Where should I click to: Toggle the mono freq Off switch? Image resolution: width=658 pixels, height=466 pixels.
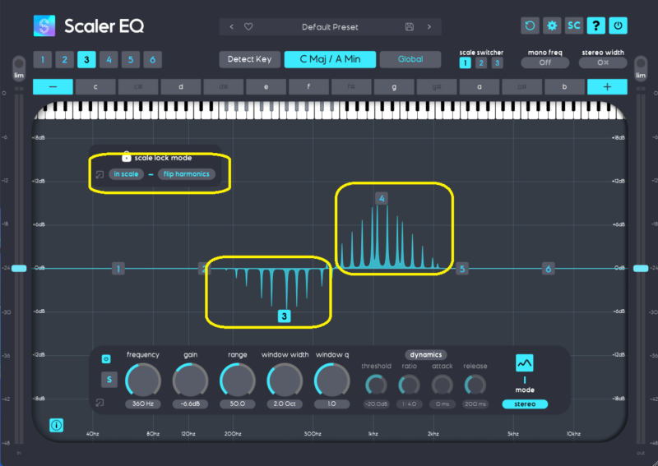[x=543, y=62]
